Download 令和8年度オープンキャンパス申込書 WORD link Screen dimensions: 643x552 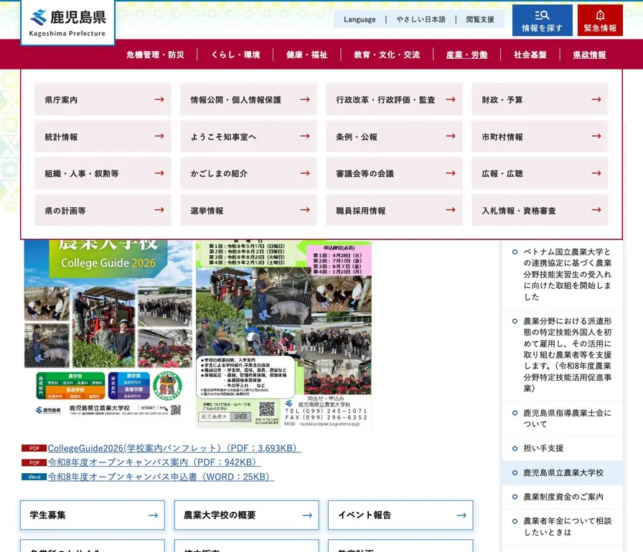(161, 477)
